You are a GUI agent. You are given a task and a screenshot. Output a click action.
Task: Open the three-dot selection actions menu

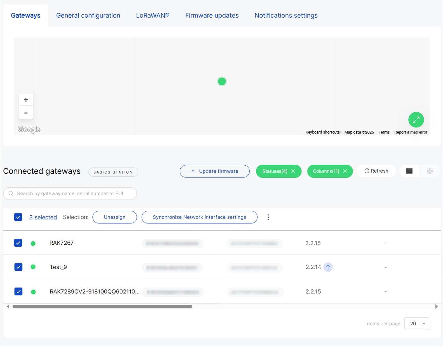click(x=268, y=217)
